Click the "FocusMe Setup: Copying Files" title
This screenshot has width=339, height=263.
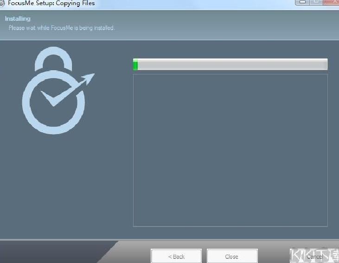click(51, 3)
